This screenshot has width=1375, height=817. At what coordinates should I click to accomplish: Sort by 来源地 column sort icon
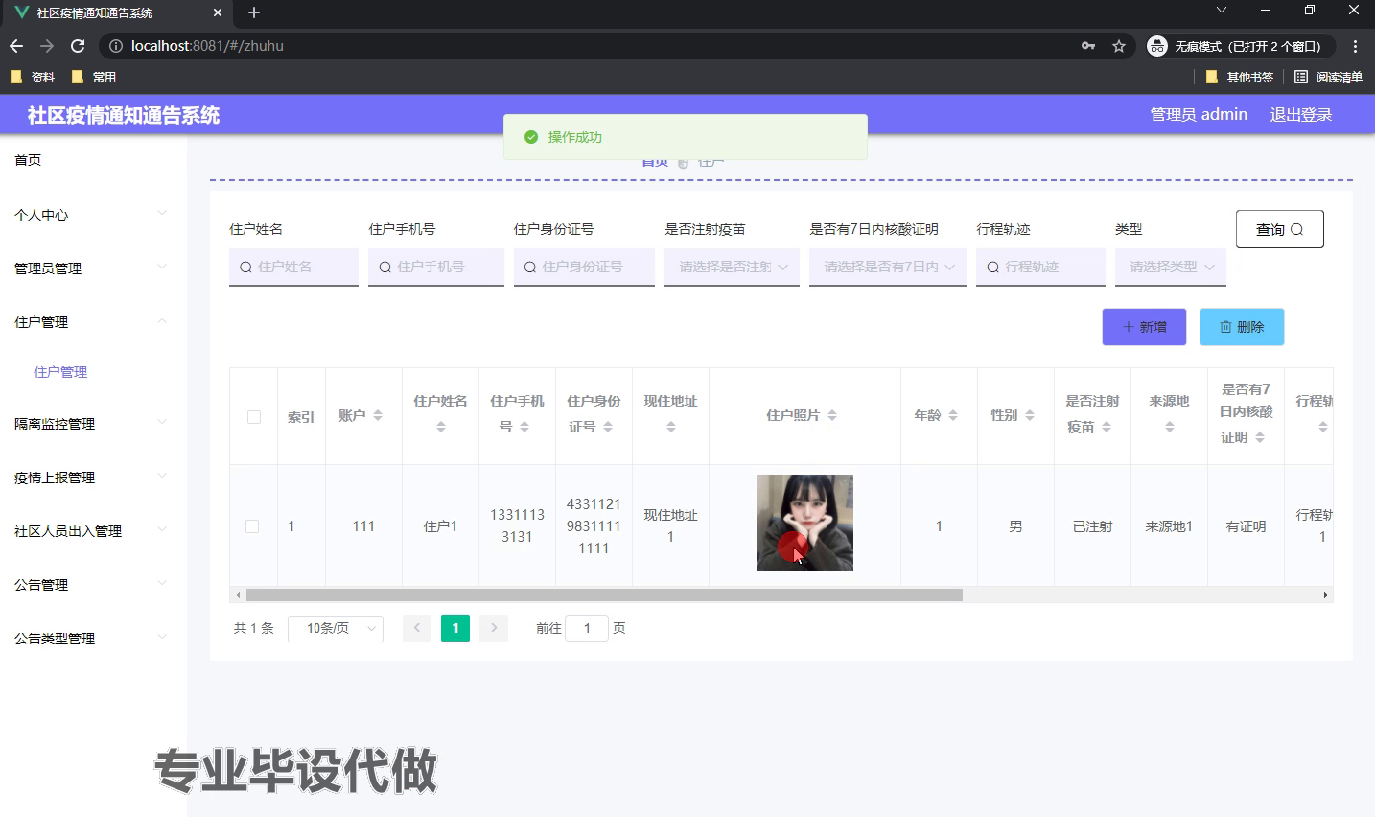click(x=1170, y=427)
